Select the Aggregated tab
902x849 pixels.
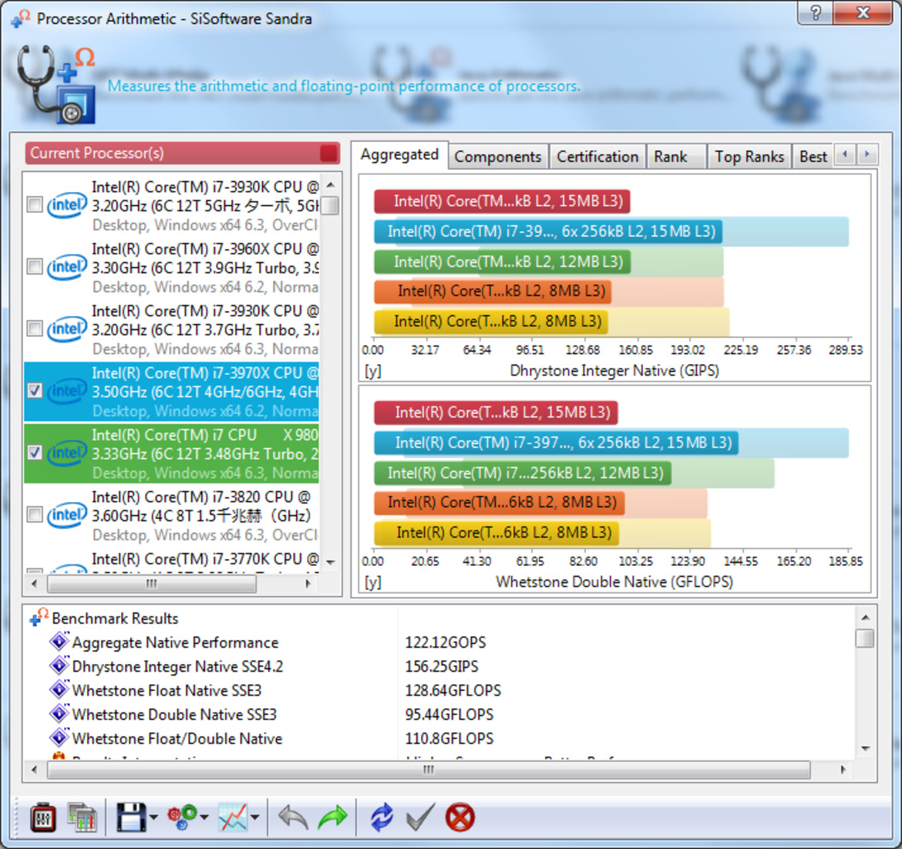tap(399, 155)
